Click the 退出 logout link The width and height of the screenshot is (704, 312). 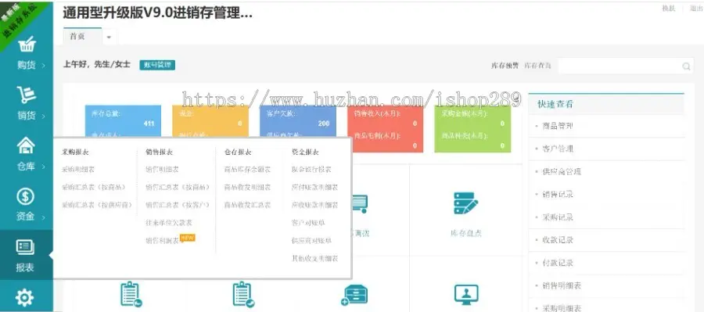(697, 9)
